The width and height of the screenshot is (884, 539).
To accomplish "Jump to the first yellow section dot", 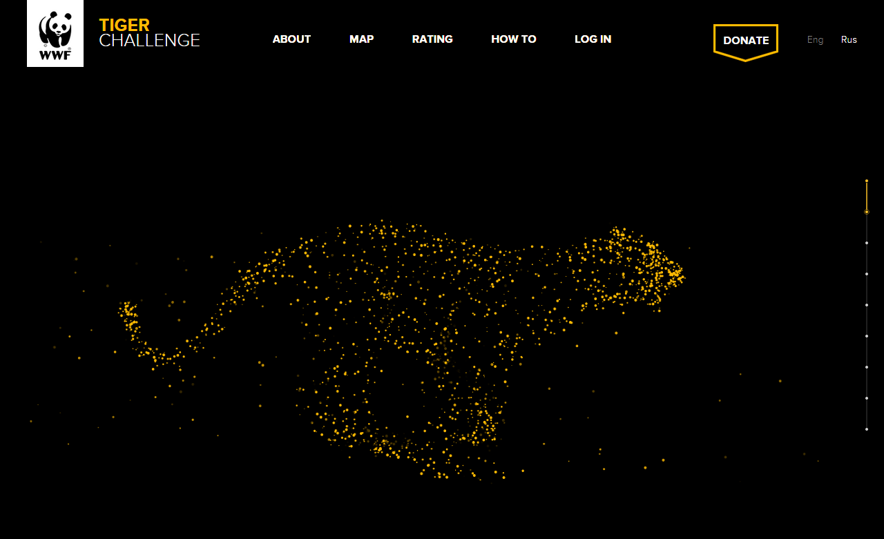I will 867,181.
